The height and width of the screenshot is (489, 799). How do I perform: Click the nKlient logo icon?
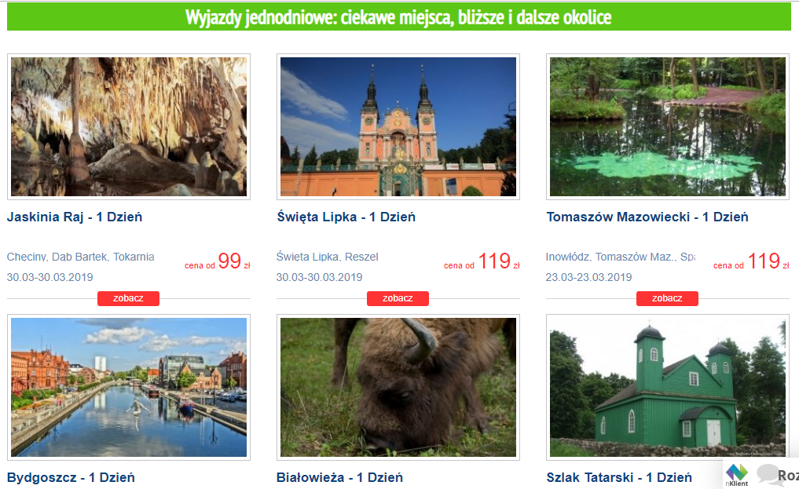737,475
